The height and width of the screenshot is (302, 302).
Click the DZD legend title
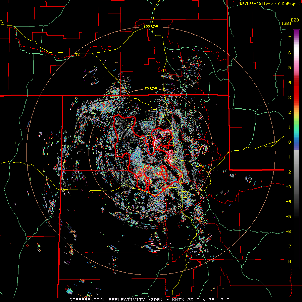(295, 20)
